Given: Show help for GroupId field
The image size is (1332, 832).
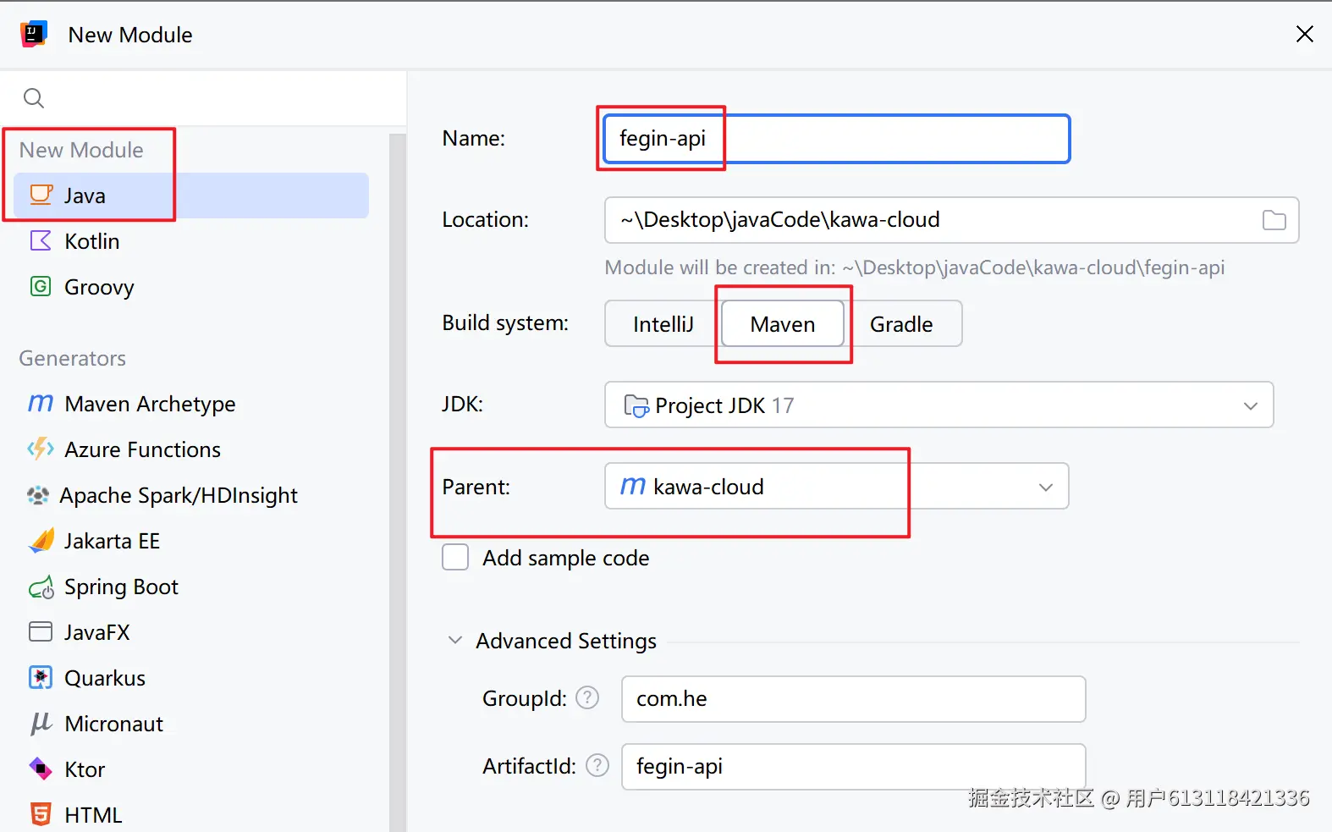Looking at the screenshot, I should point(587,698).
